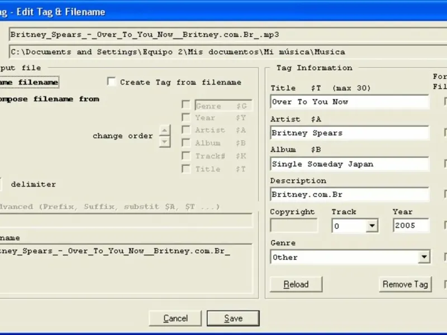
Task: Open the Genre dropdown arrow
Action: tap(424, 257)
